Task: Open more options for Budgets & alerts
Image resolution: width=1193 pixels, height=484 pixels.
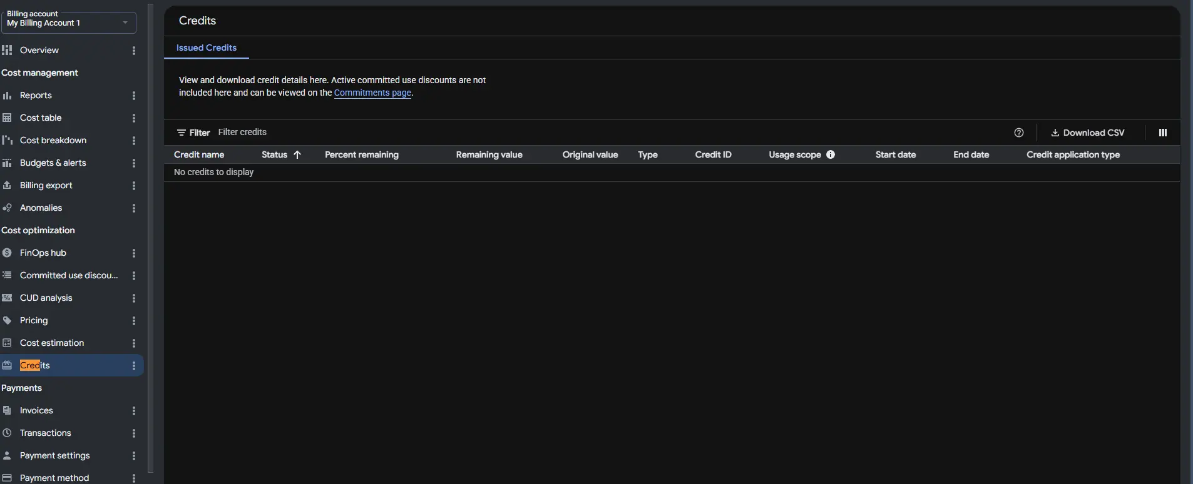Action: [x=133, y=163]
